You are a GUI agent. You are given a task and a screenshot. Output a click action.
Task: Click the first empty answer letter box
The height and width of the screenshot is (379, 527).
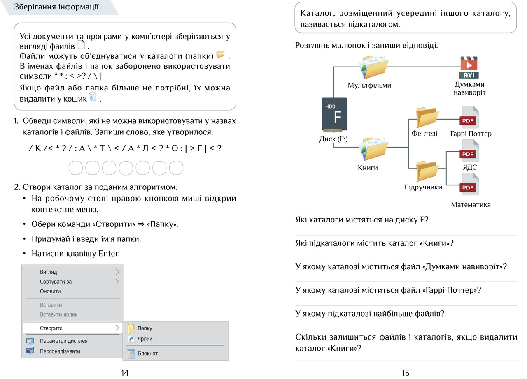point(75,168)
